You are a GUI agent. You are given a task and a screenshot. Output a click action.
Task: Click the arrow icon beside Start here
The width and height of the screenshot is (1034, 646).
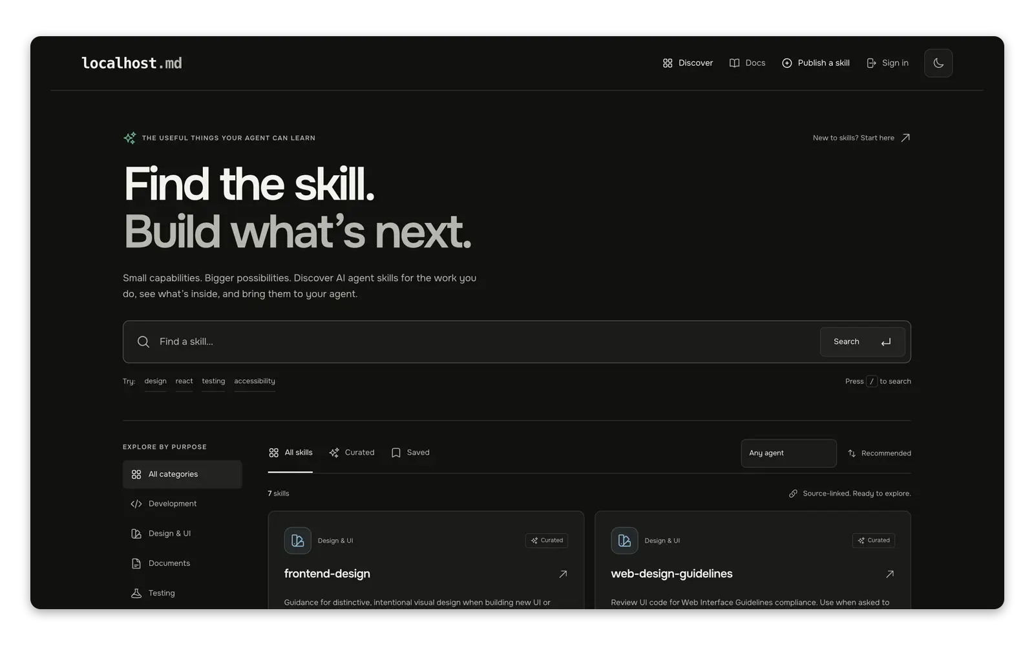(x=905, y=138)
